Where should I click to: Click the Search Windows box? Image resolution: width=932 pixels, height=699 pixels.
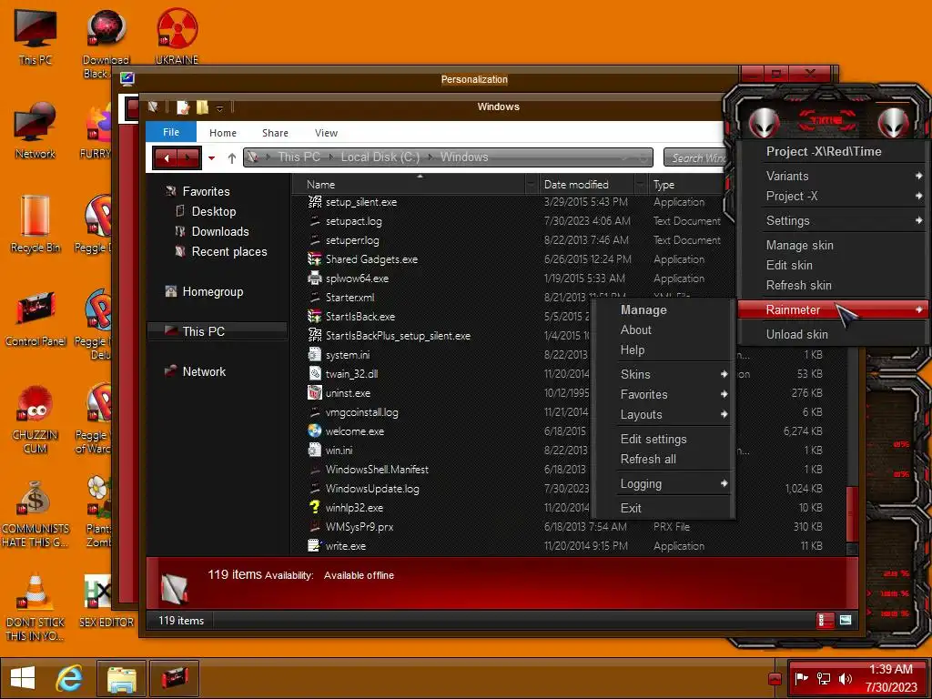coord(696,158)
